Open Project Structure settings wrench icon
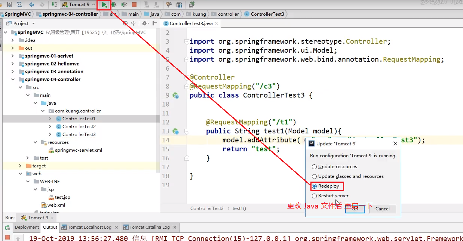The width and height of the screenshot is (463, 241). pyautogui.click(x=169, y=4)
